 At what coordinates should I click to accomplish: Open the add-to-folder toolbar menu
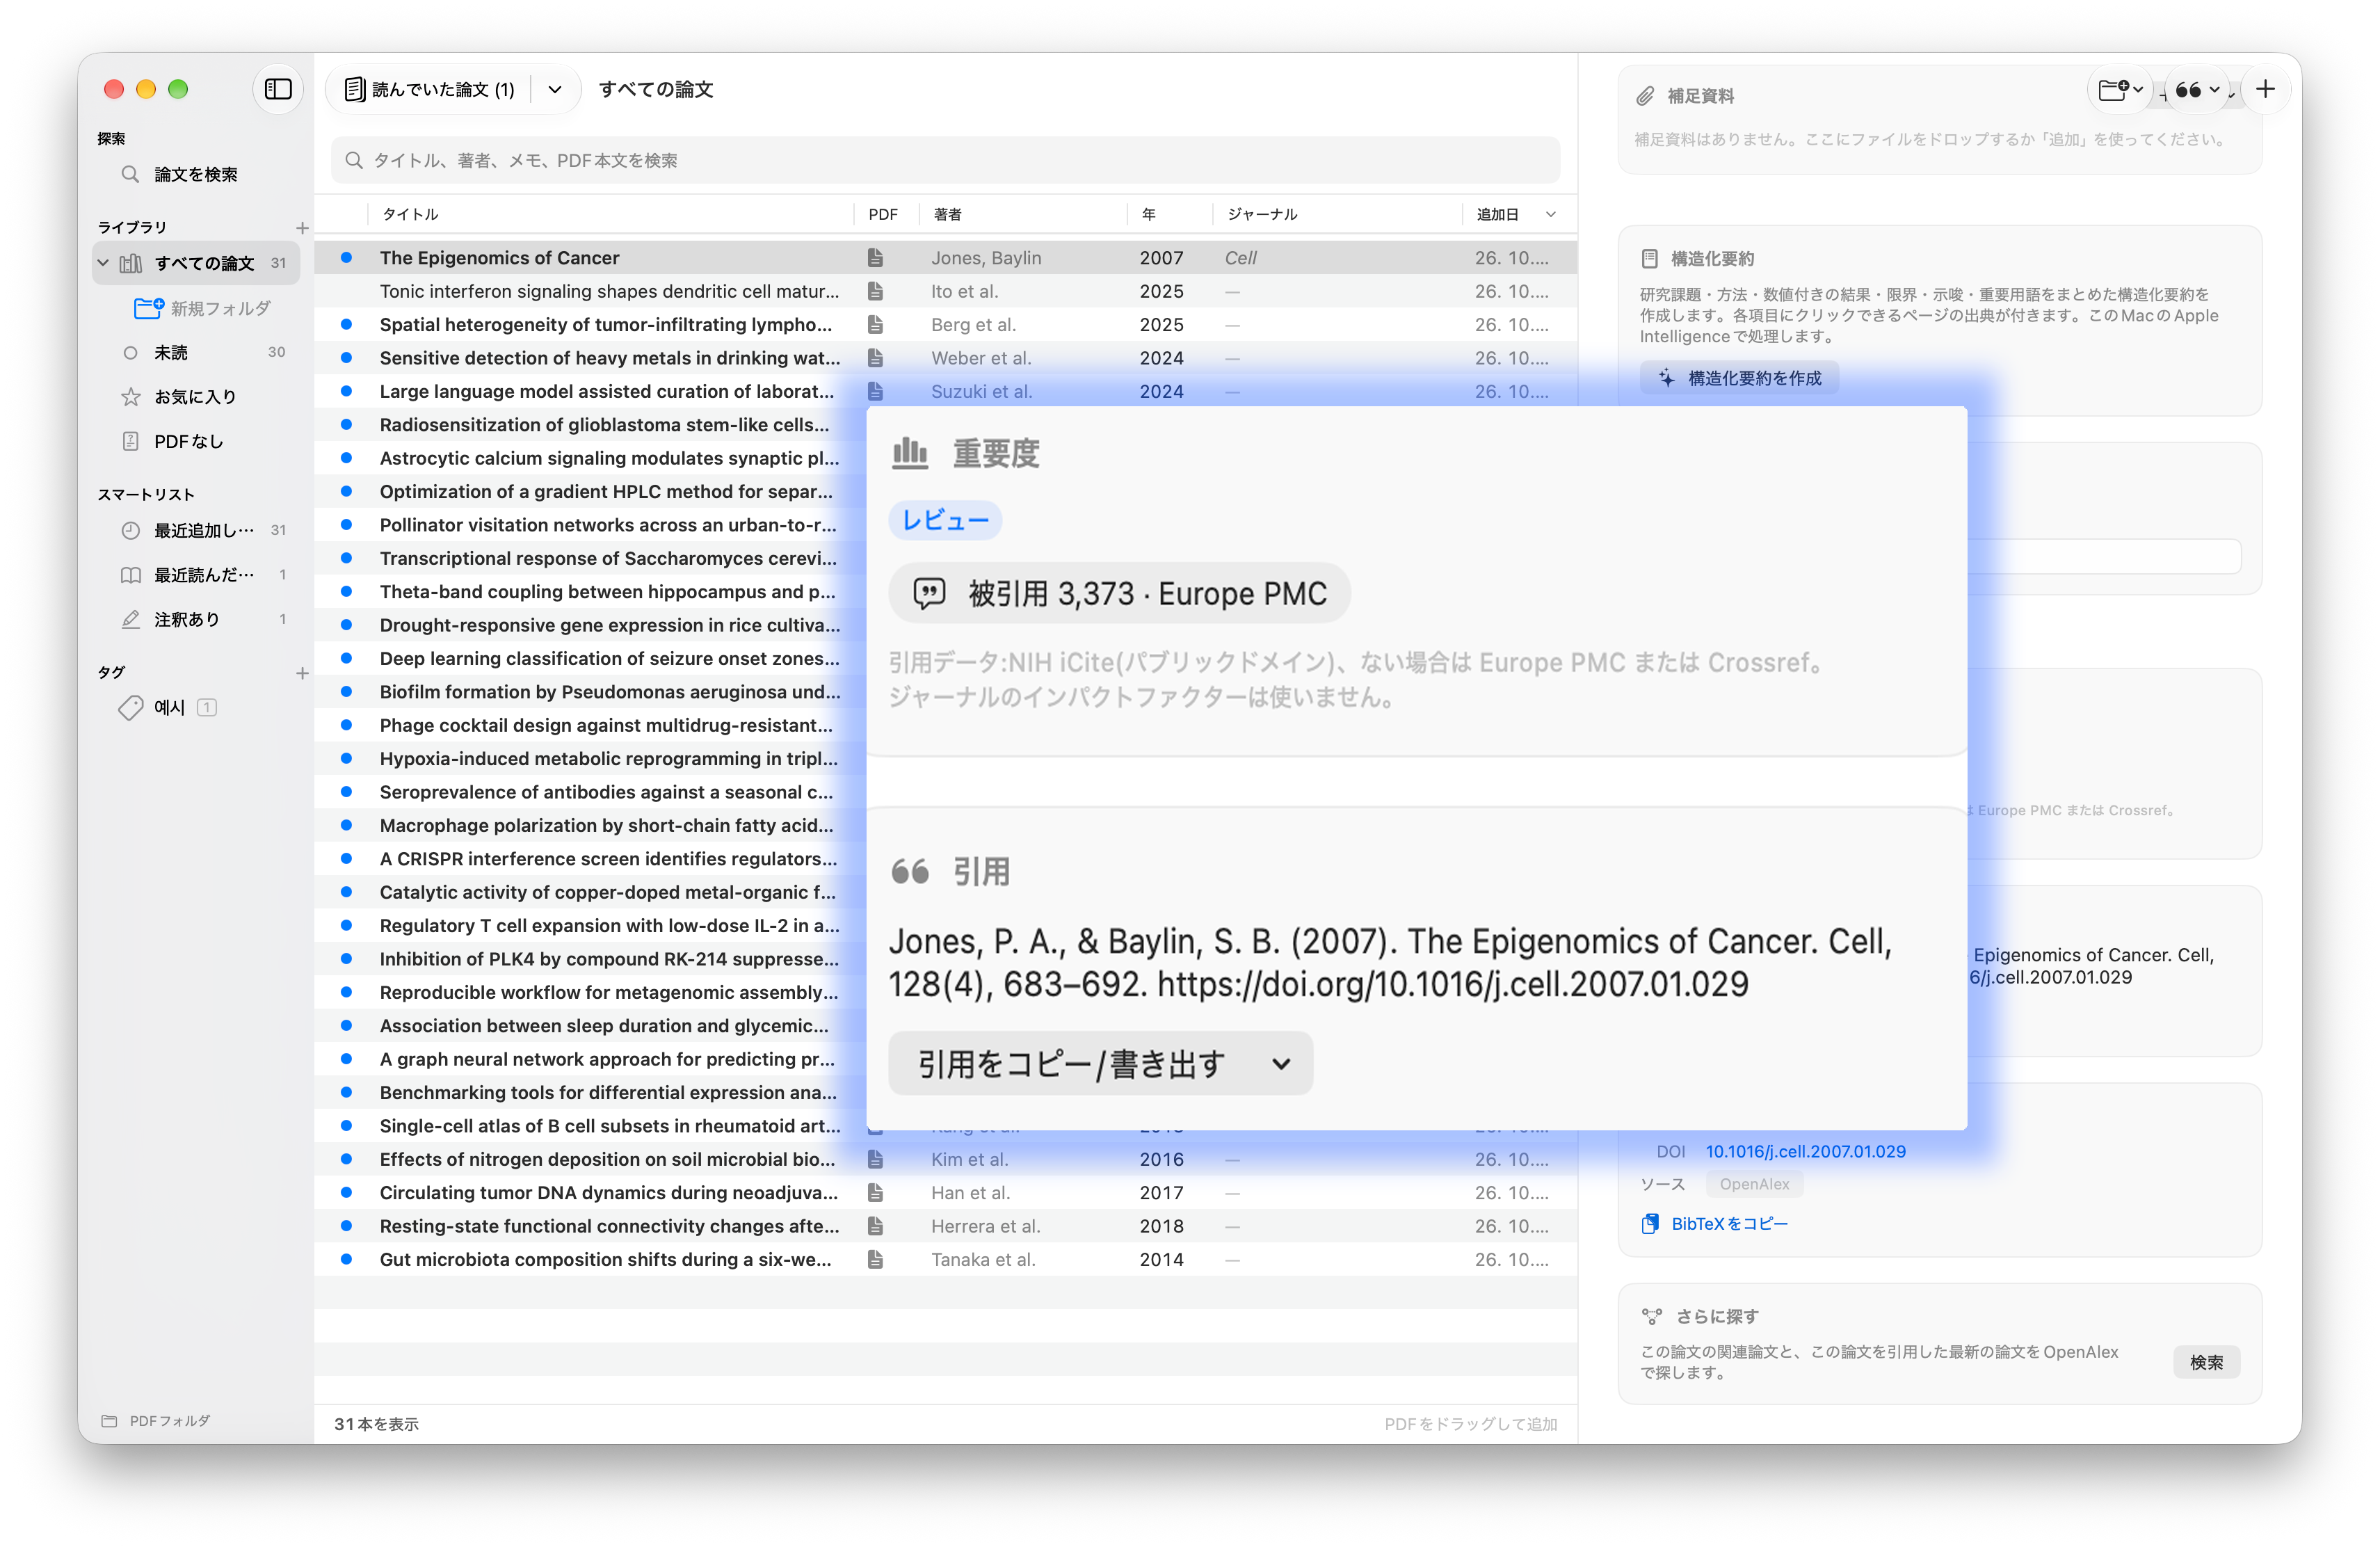[x=2119, y=90]
